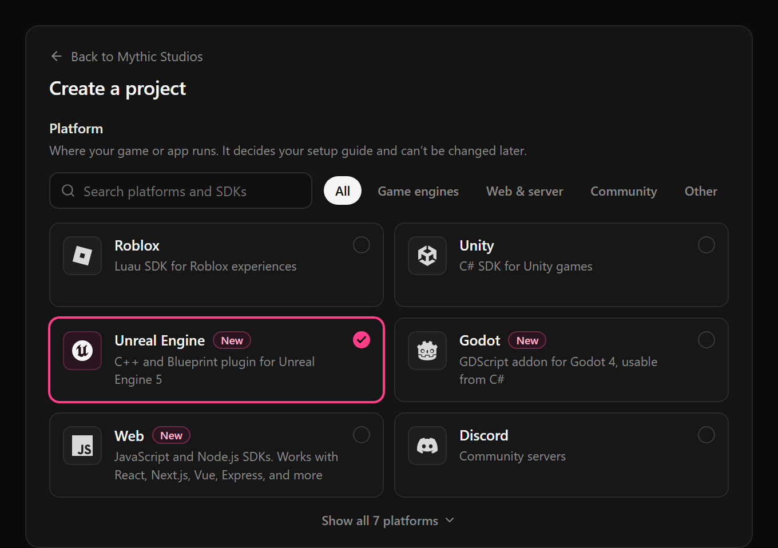Choose the Discord platform radio button
The image size is (778, 548).
tap(706, 435)
